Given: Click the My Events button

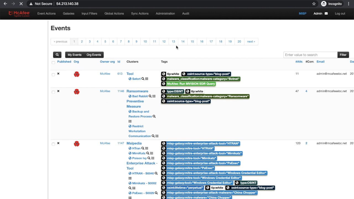Looking at the screenshot, I should click(x=75, y=55).
